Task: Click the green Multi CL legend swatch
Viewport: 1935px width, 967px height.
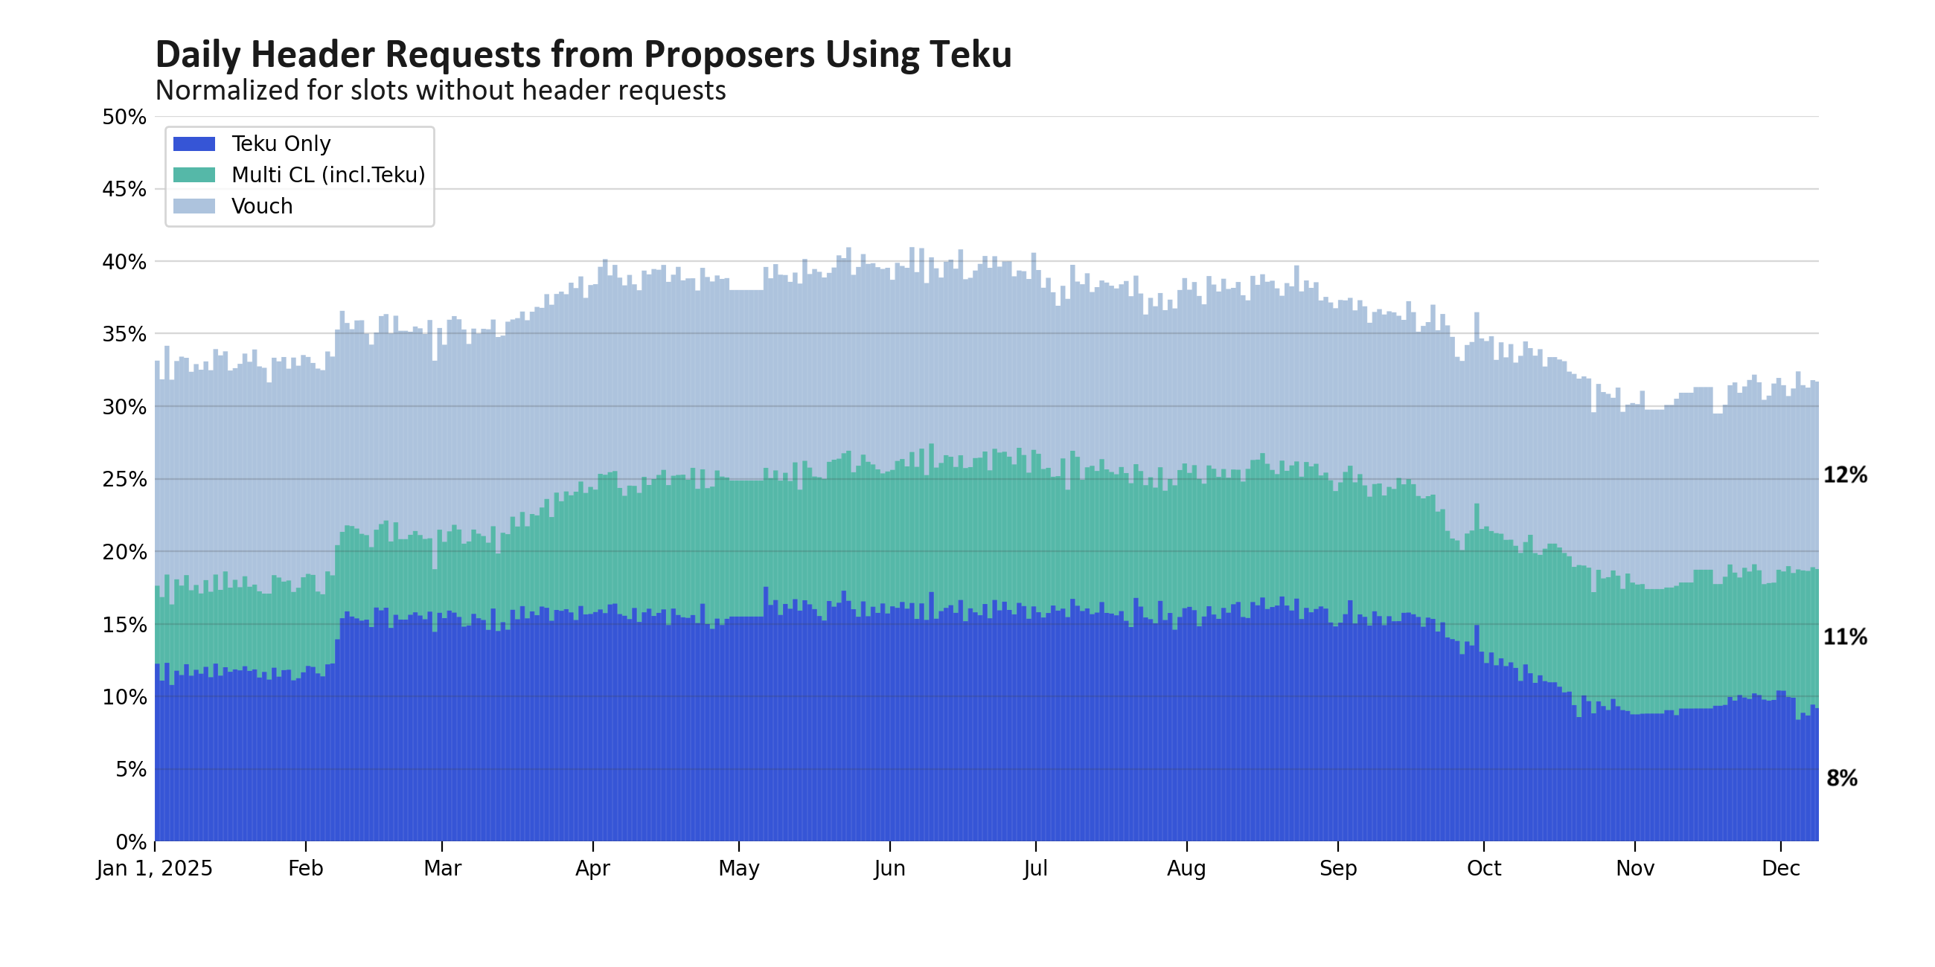Action: pyautogui.click(x=193, y=175)
